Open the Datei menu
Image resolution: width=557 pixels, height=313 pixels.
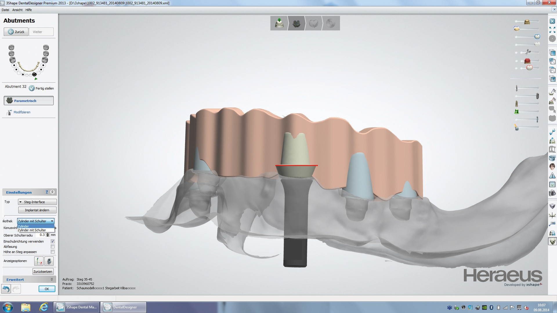pos(5,10)
